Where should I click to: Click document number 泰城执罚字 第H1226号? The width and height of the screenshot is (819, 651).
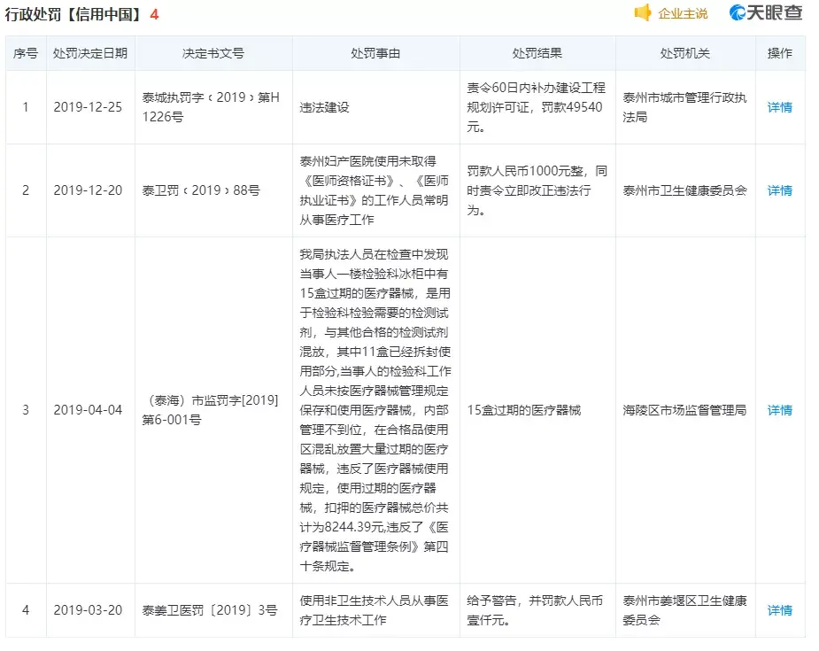(211, 107)
